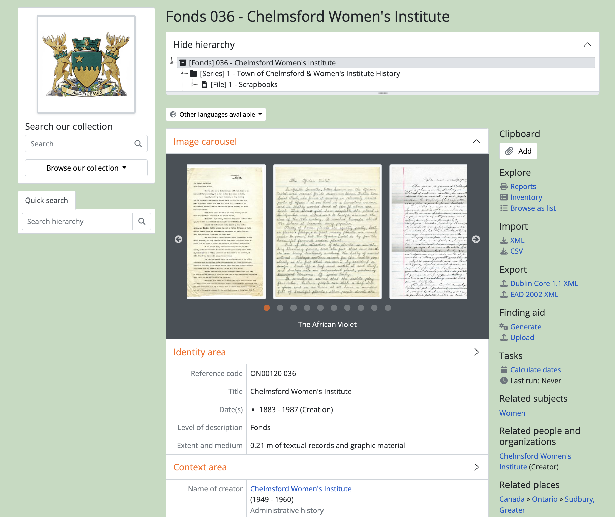Open Other languages available dropdown

pyautogui.click(x=216, y=114)
